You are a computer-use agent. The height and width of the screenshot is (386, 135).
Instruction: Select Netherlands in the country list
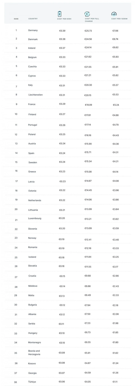coord(35,200)
